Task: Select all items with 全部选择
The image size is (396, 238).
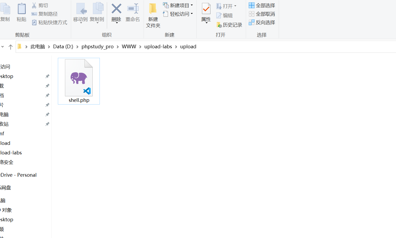Action: [x=252, y=5]
